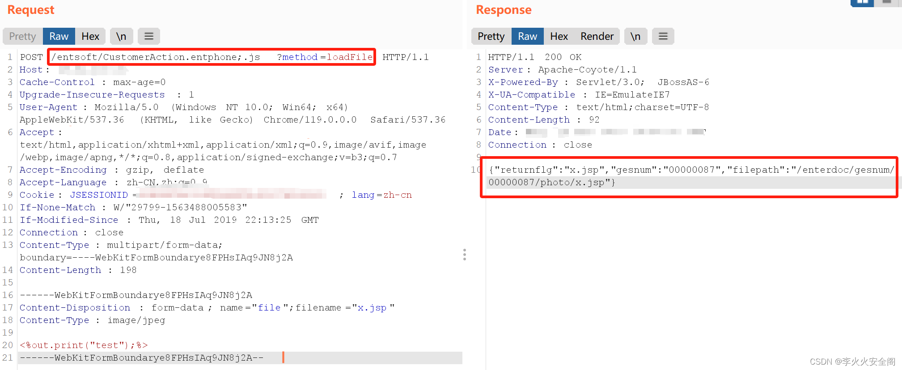Screen dimensions: 902x370
Task: Click the Accept-Language header name
Action: 63,183
